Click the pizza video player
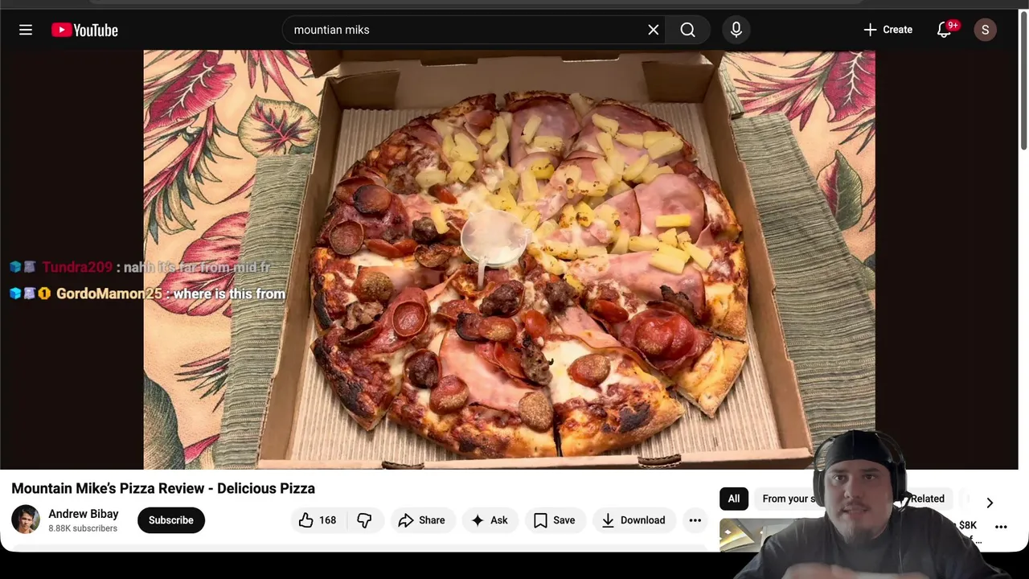The height and width of the screenshot is (579, 1029). point(509,260)
